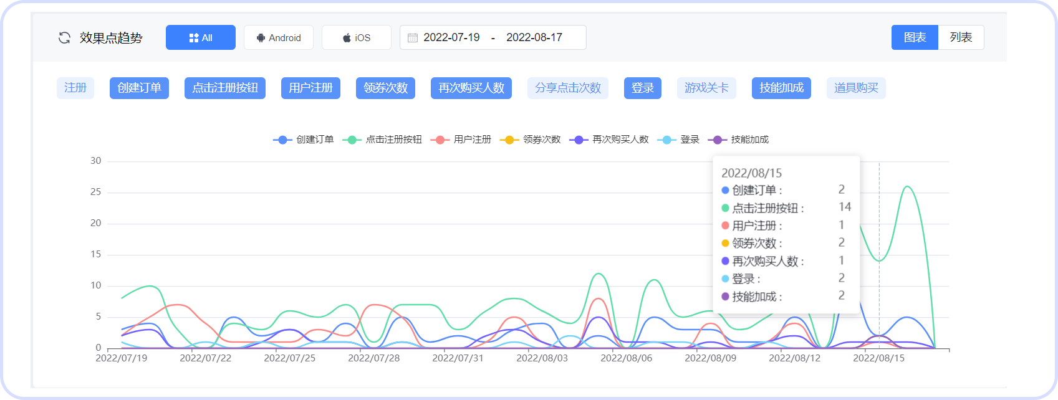Hide 领券次数 series via chart legend
This screenshot has height=400, width=1058.
530,140
